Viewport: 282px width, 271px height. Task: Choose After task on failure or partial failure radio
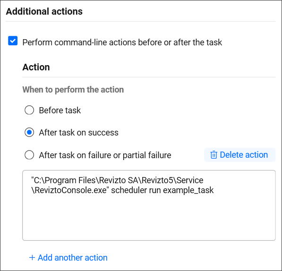pyautogui.click(x=29, y=155)
